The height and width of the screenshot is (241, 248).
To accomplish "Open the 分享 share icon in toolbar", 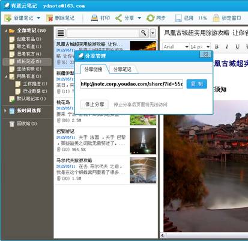I will click(119, 18).
